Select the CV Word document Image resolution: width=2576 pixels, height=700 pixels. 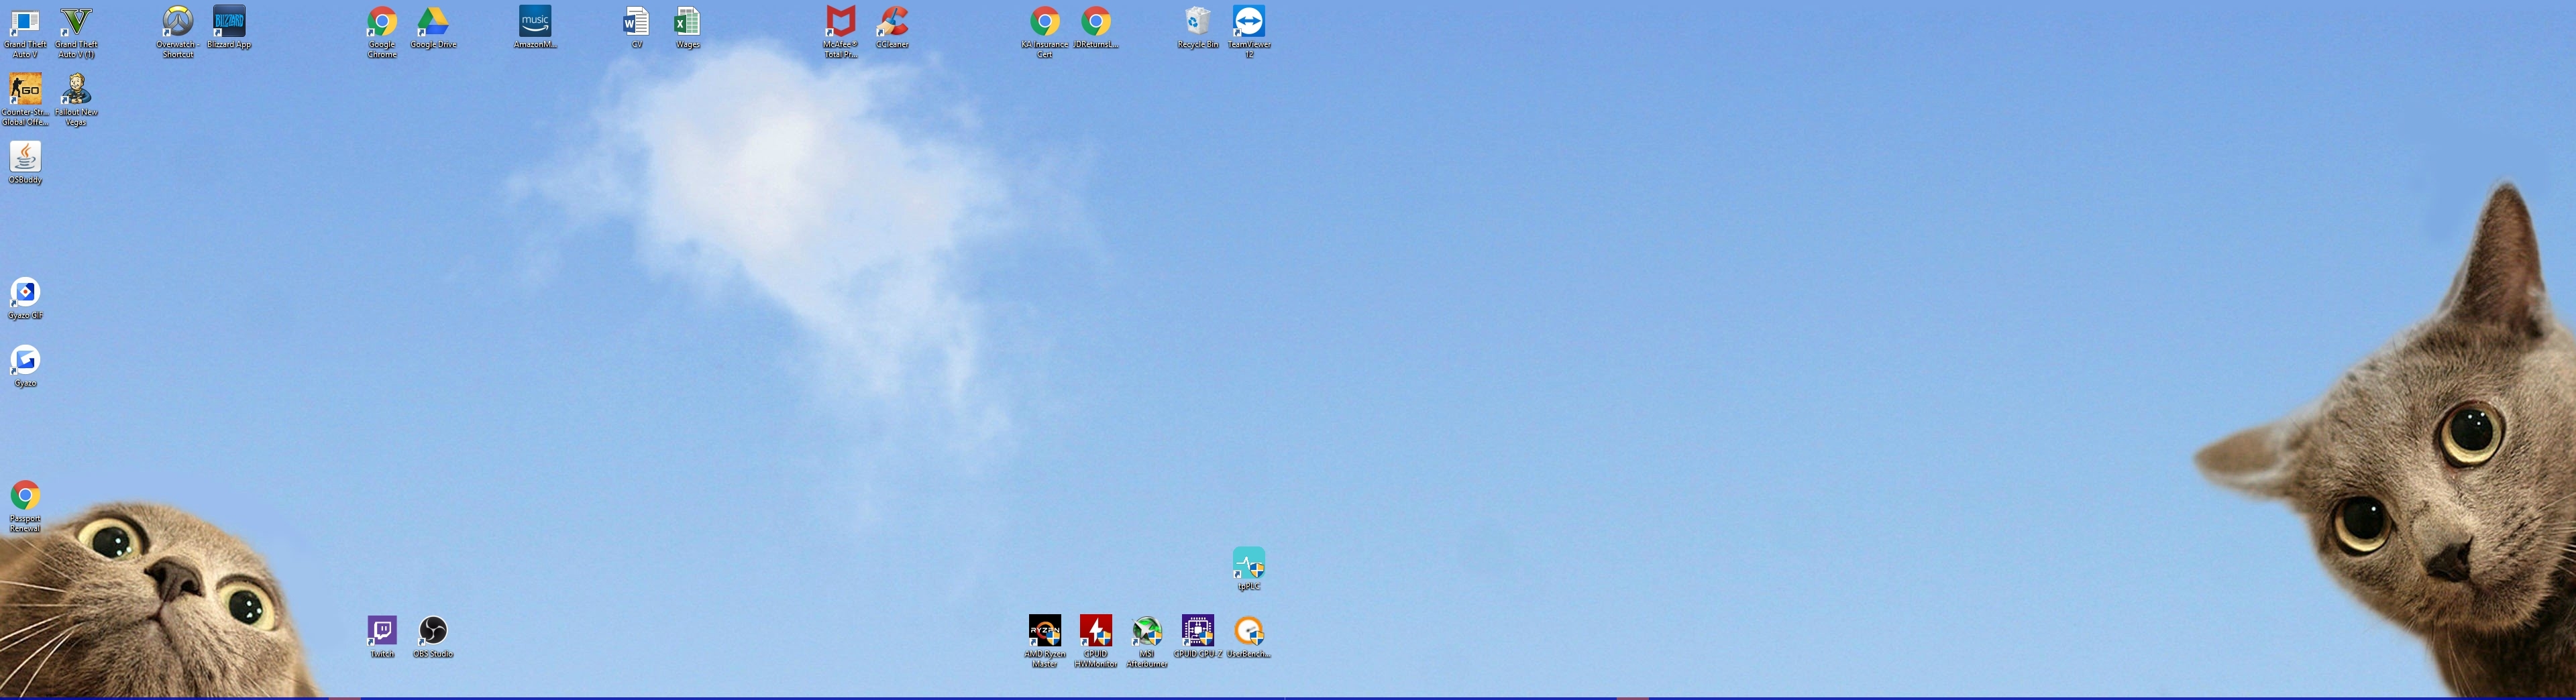[x=637, y=28]
